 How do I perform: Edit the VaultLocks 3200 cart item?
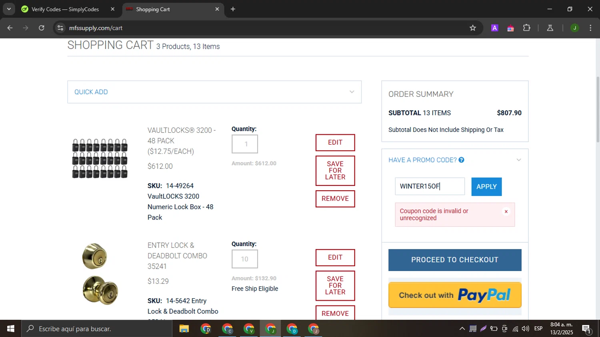tap(335, 143)
